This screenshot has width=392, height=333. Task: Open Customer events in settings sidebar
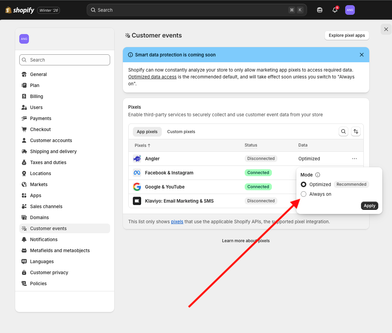(64, 228)
